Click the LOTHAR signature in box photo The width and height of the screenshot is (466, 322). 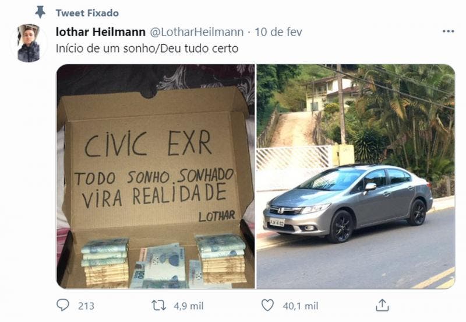(x=217, y=216)
